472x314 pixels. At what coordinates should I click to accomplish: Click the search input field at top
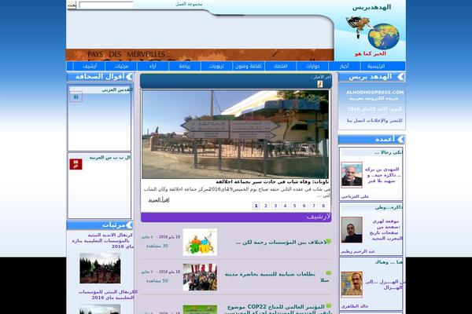106,5
